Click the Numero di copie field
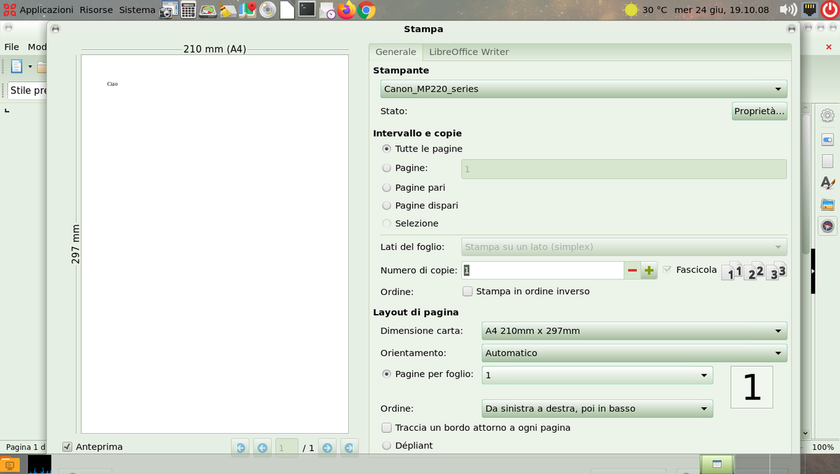This screenshot has height=474, width=840. 543,270
